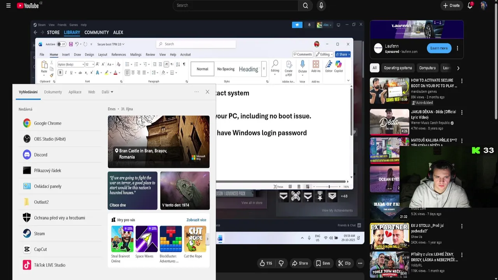Image resolution: width=498 pixels, height=280 pixels.
Task: Click the red font color swatch in Word
Action: pos(115,72)
